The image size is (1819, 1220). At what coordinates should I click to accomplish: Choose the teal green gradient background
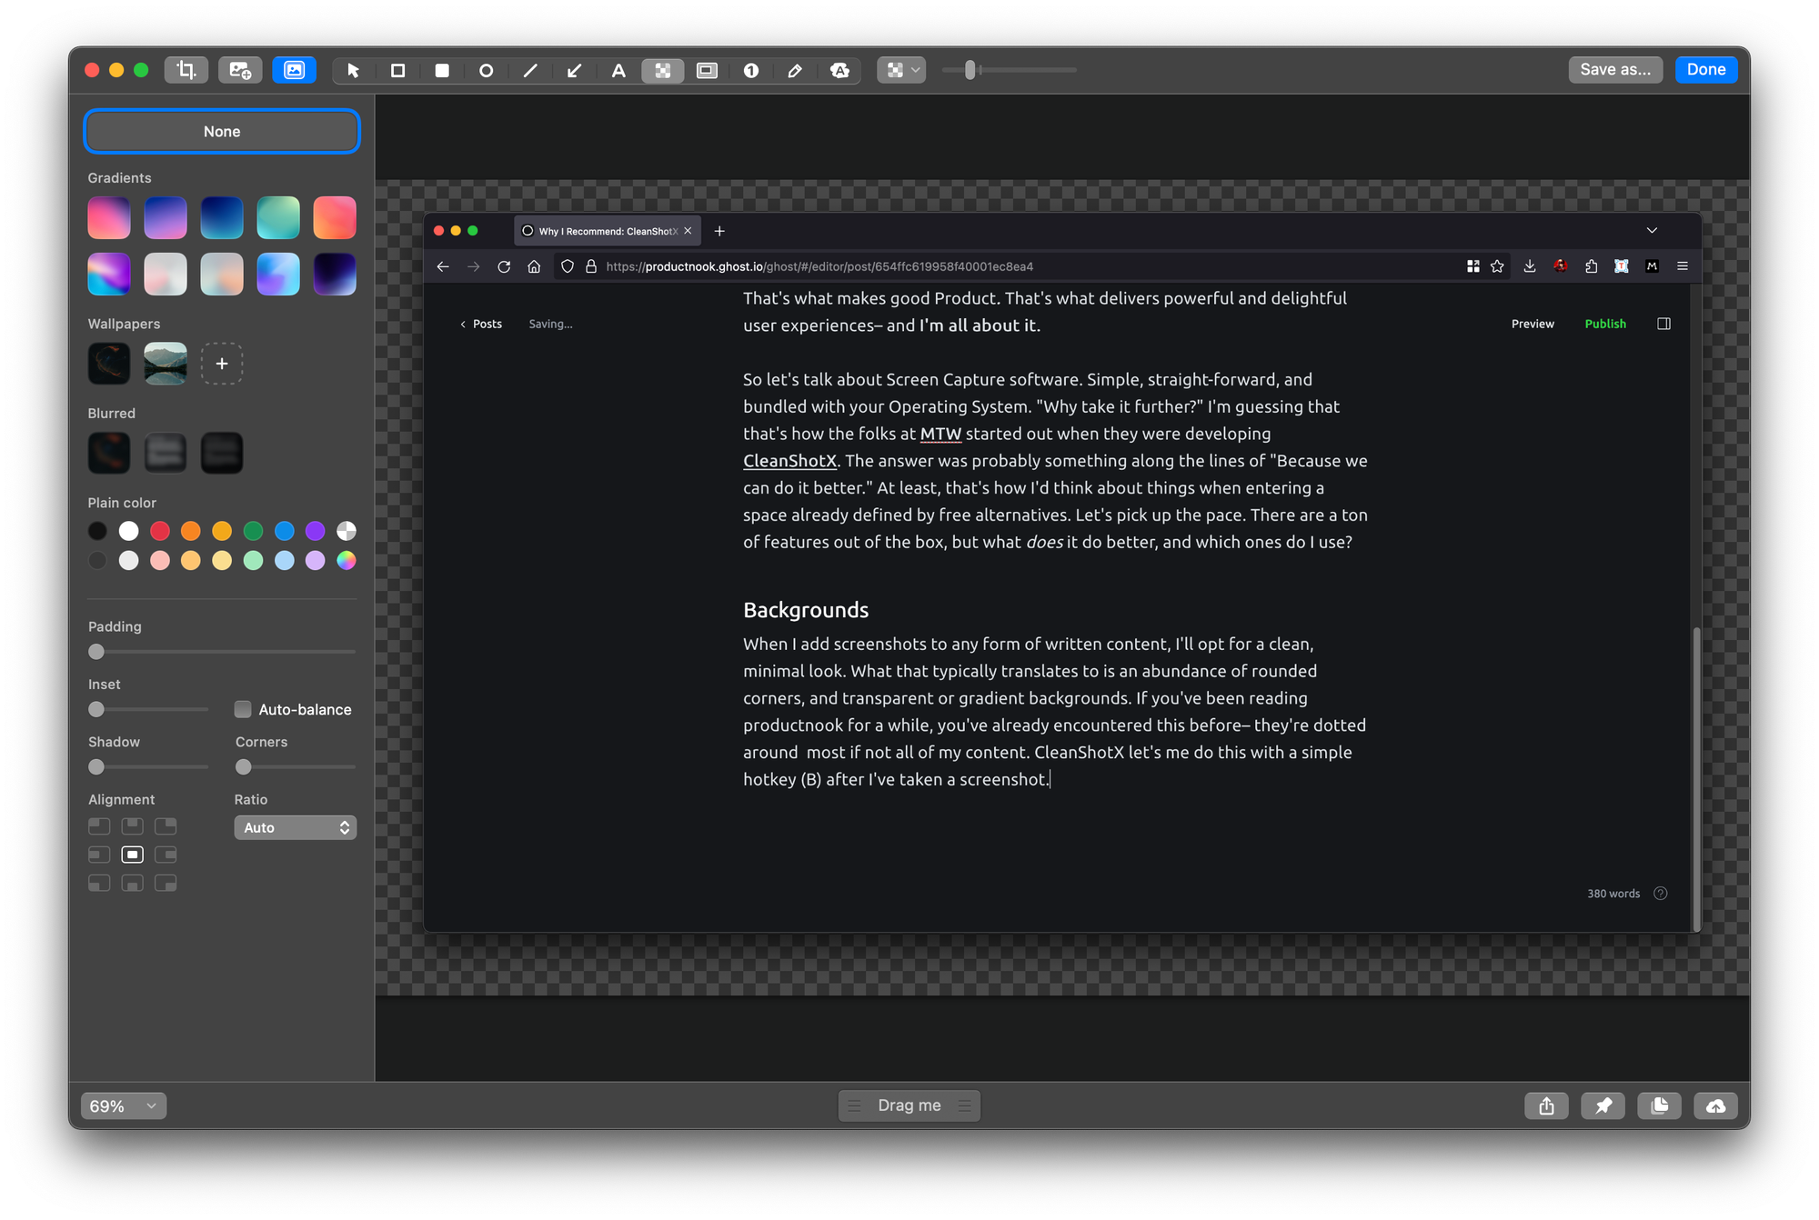[278, 218]
